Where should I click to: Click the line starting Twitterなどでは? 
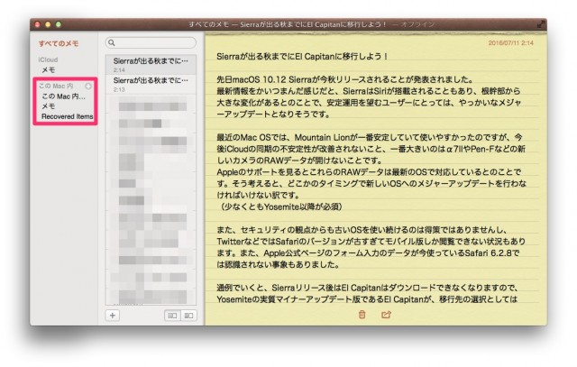click(371, 242)
